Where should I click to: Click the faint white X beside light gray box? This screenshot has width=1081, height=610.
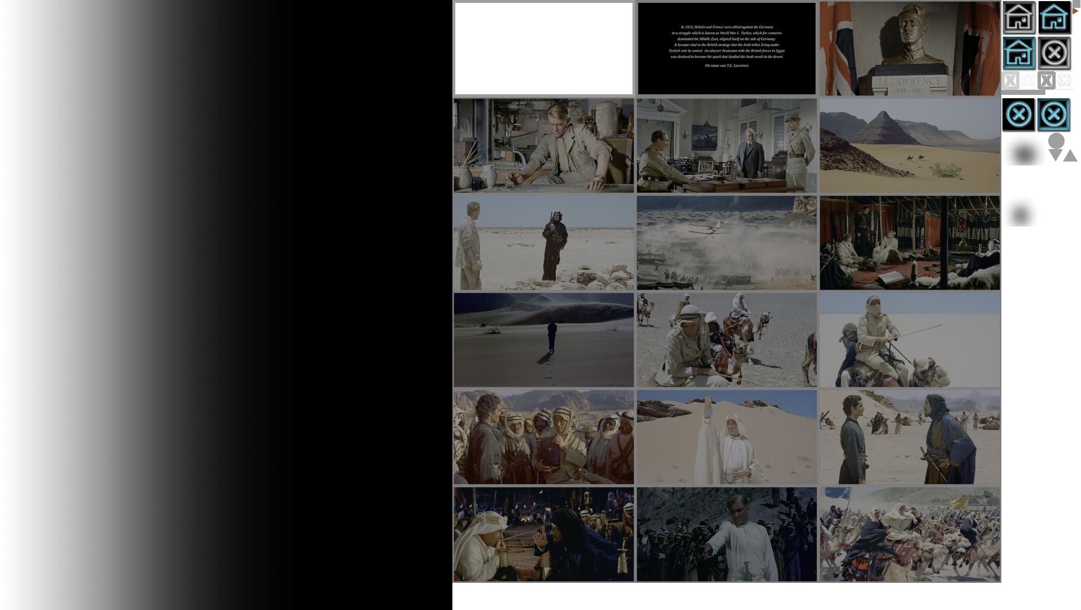coord(1028,81)
